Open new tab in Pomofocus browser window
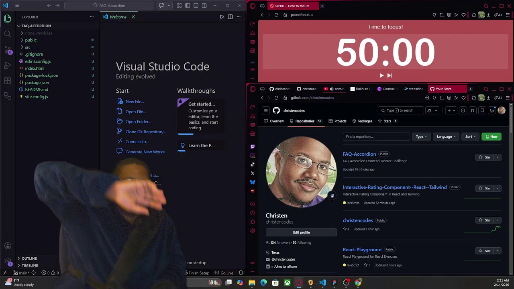This screenshot has width=514, height=289. pyautogui.click(x=322, y=6)
